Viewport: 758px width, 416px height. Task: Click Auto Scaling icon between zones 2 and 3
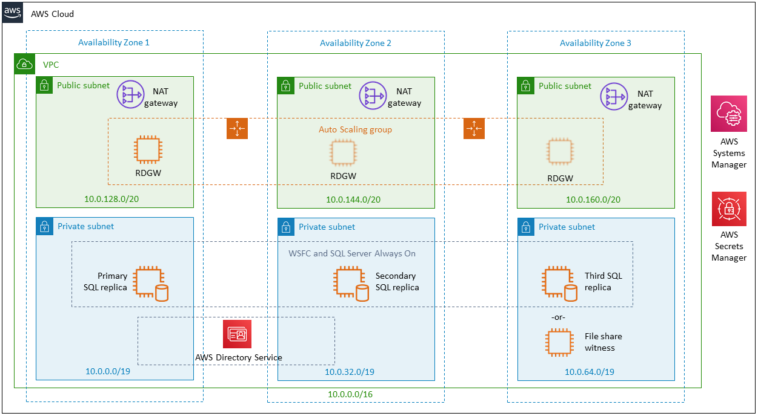coord(474,128)
